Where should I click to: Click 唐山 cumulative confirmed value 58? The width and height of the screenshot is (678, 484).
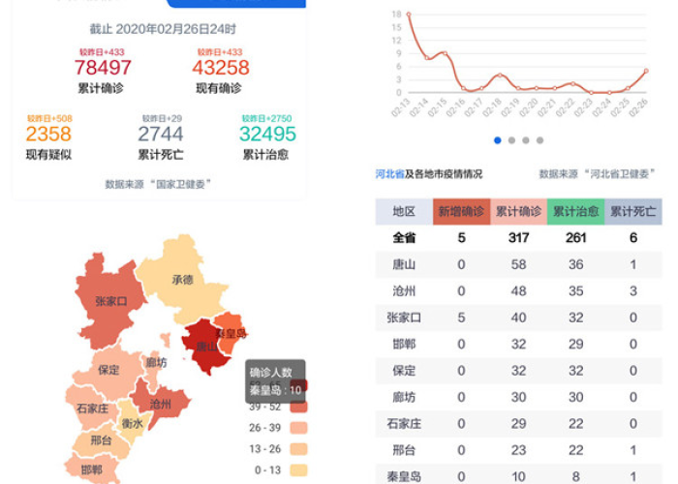[518, 264]
